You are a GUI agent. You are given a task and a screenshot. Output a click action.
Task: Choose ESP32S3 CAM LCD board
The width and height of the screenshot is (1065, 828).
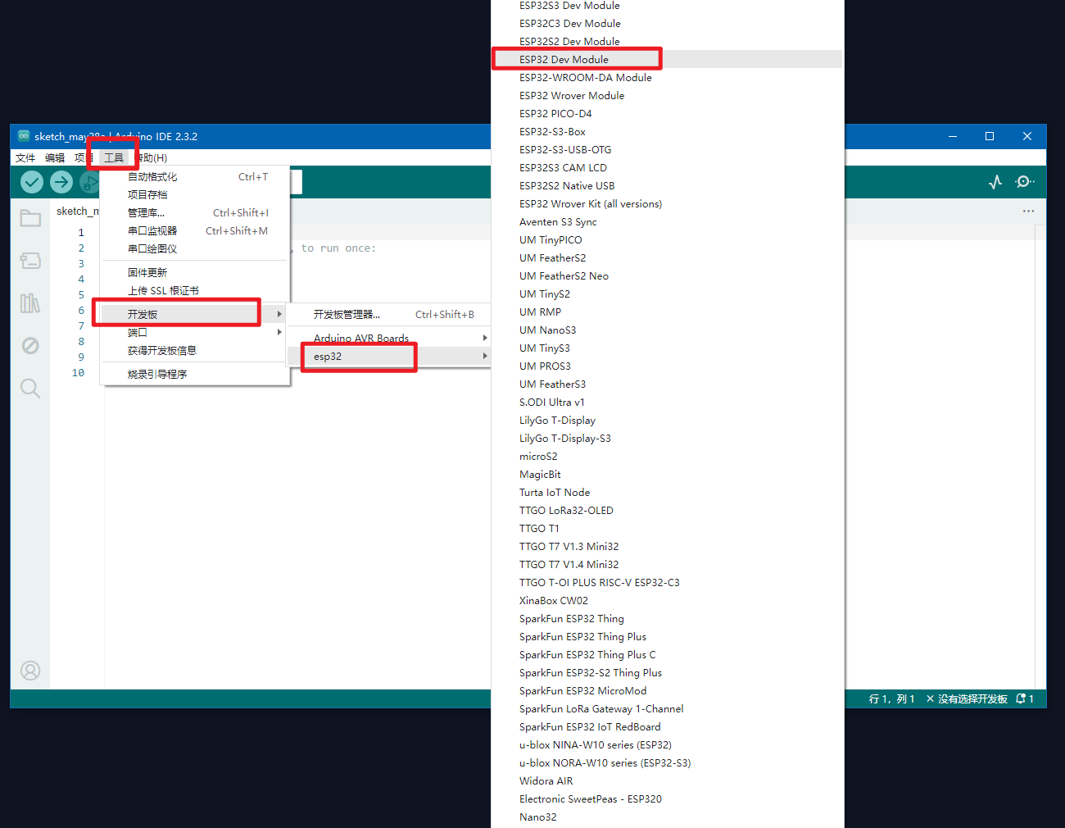(667, 167)
